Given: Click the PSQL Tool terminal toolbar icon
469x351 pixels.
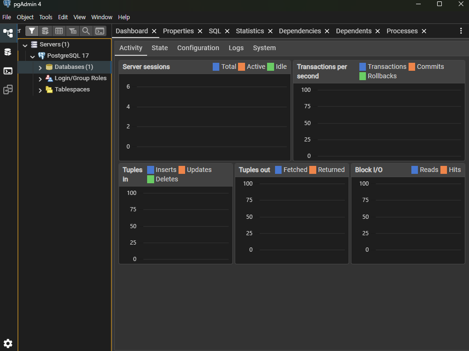Looking at the screenshot, I should tap(100, 31).
